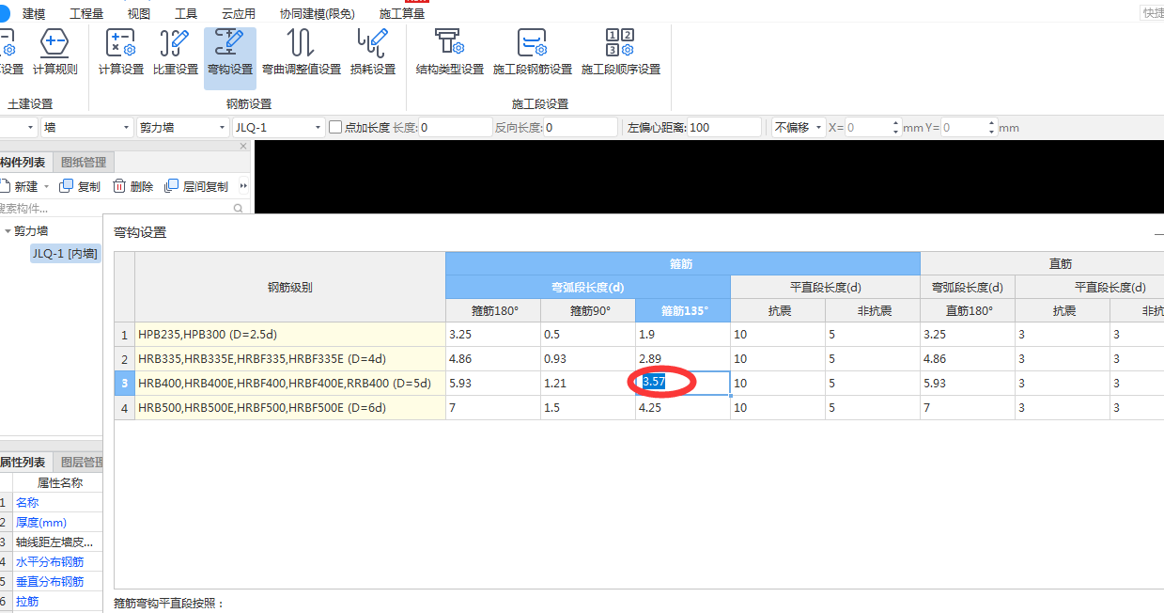Open the 施工算量 ribbon tab
1164x613 pixels.
tap(402, 13)
